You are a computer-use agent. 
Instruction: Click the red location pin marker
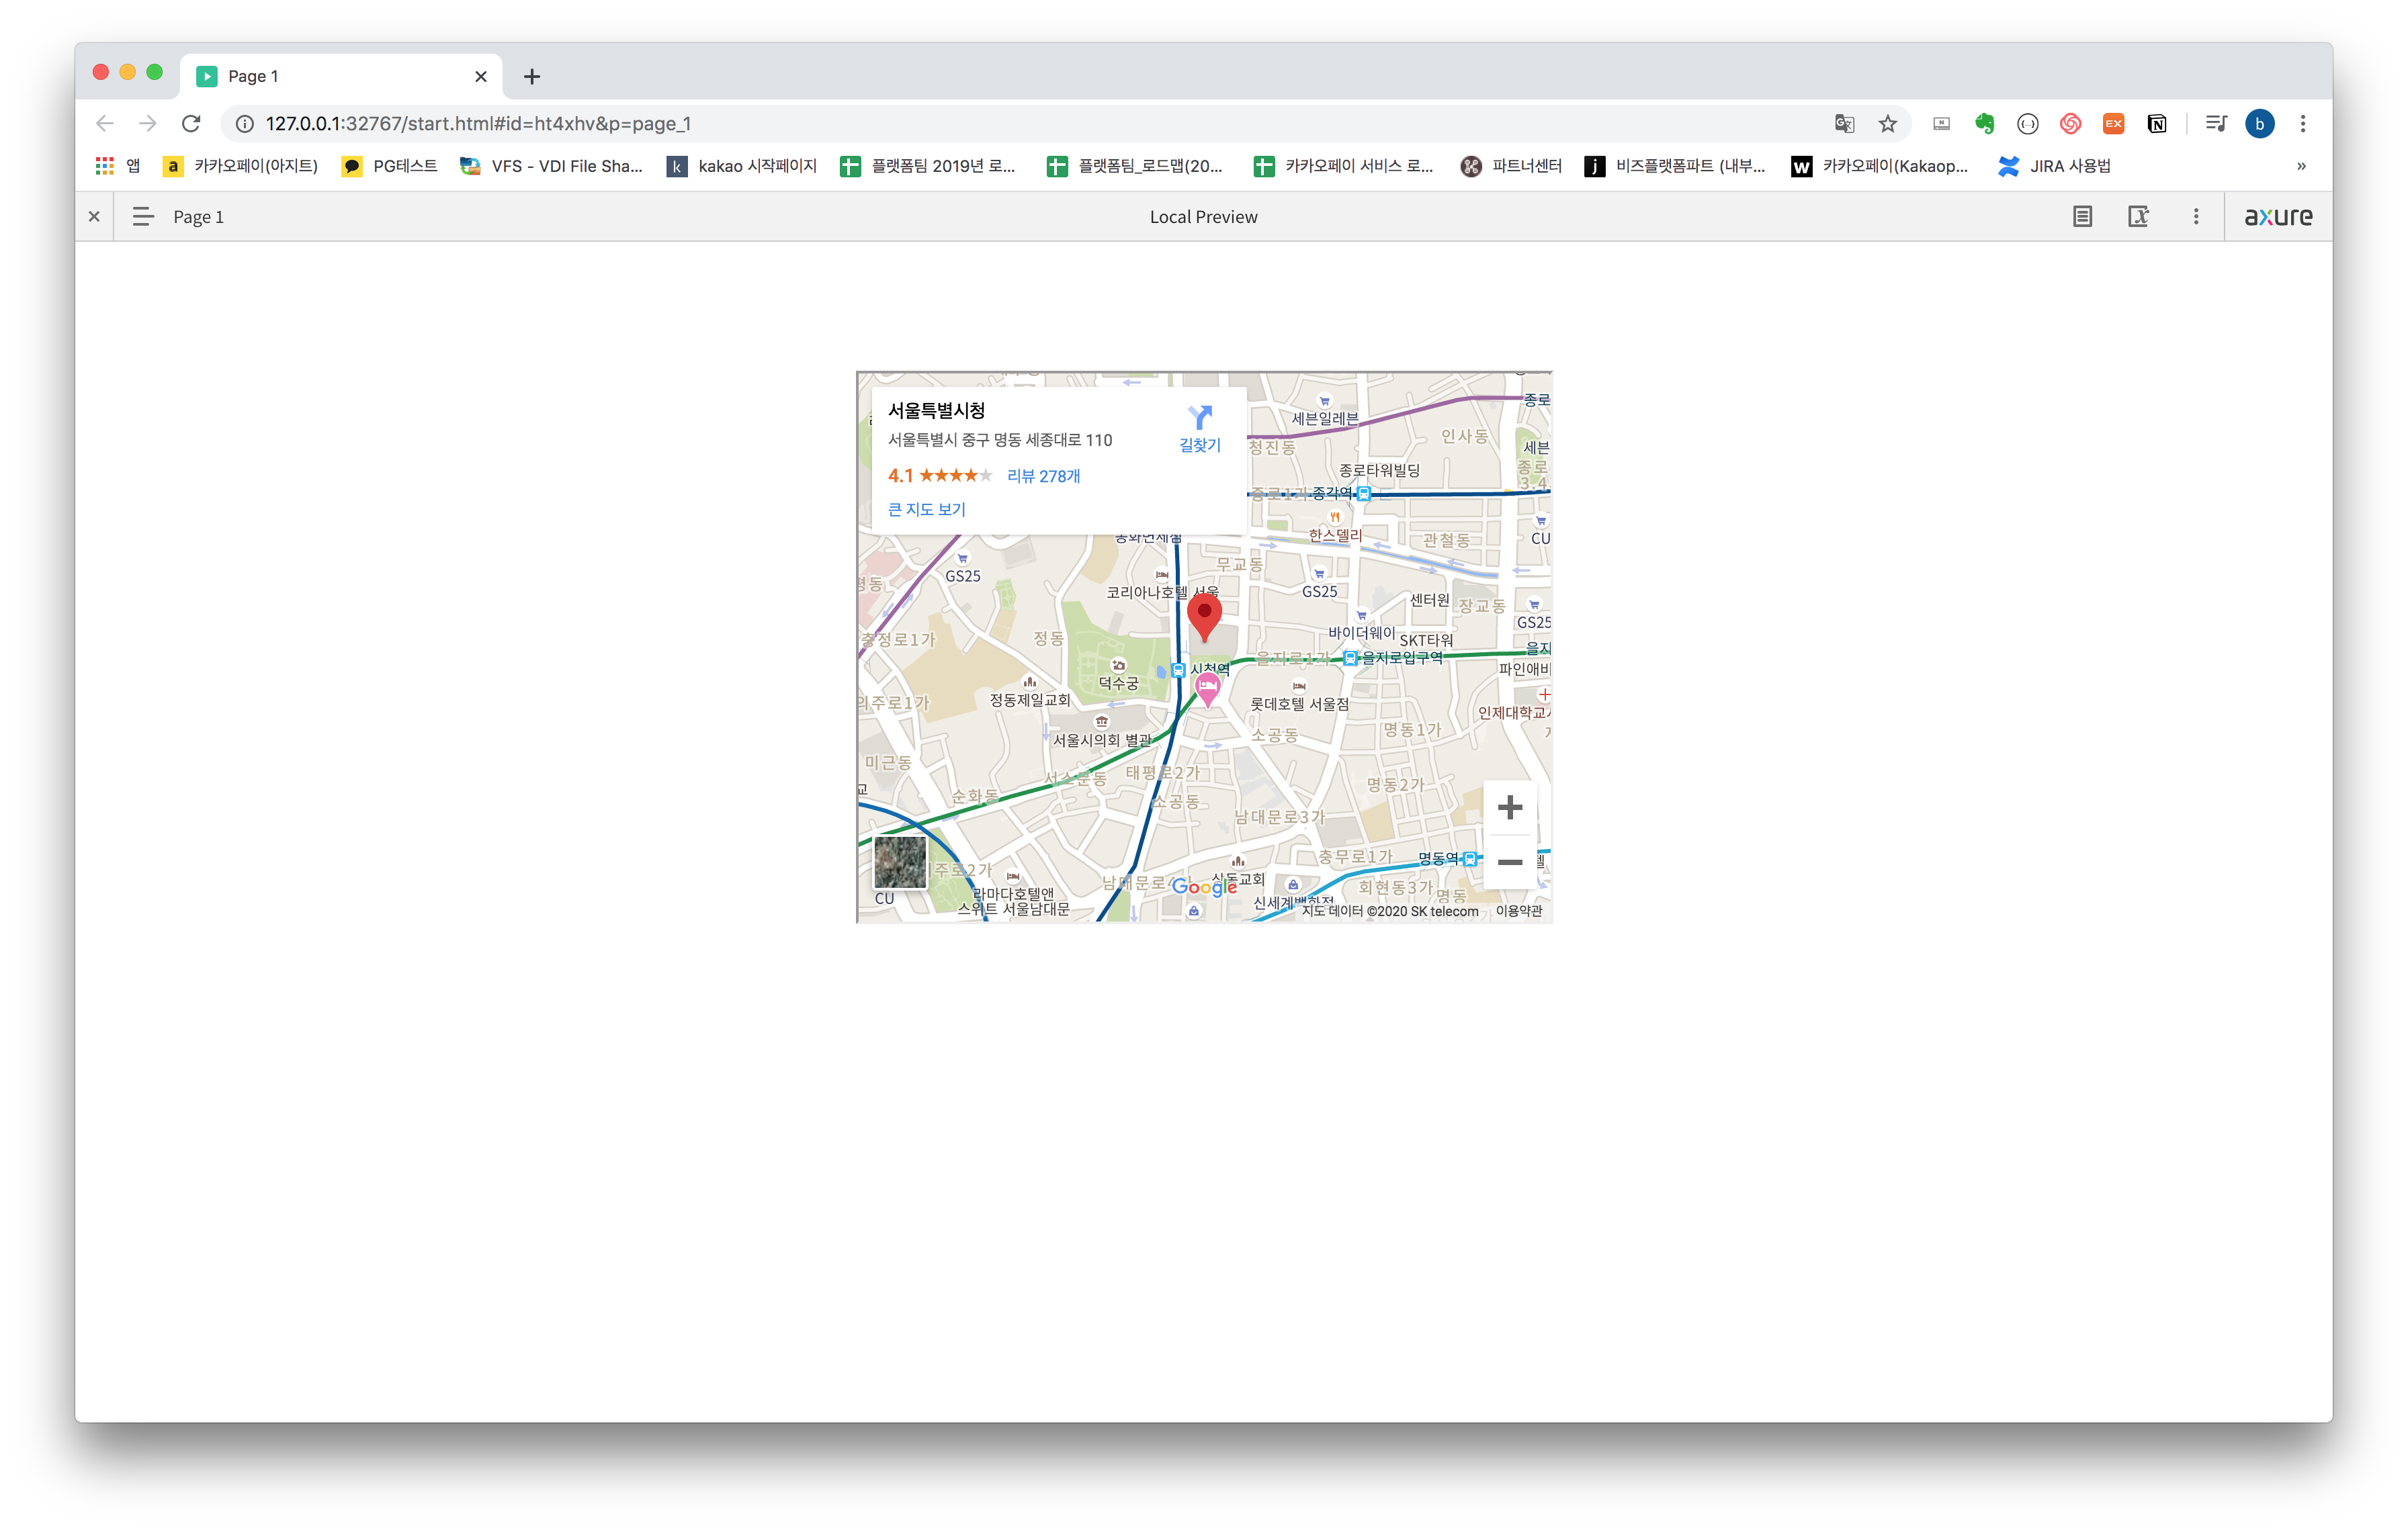tap(1204, 614)
